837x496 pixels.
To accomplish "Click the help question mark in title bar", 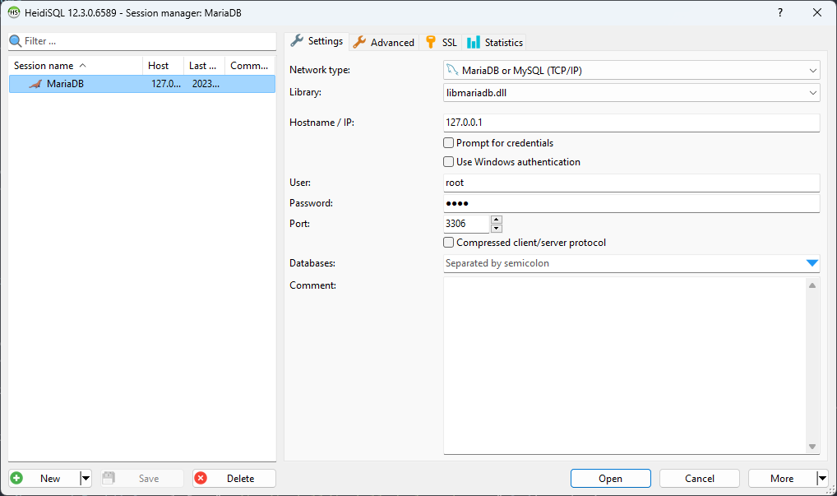I will click(780, 12).
